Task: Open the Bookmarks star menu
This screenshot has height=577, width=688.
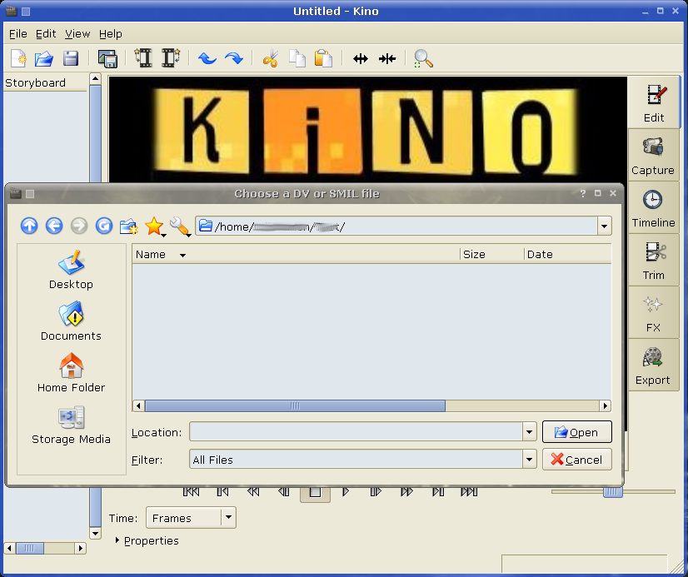Action: [155, 226]
